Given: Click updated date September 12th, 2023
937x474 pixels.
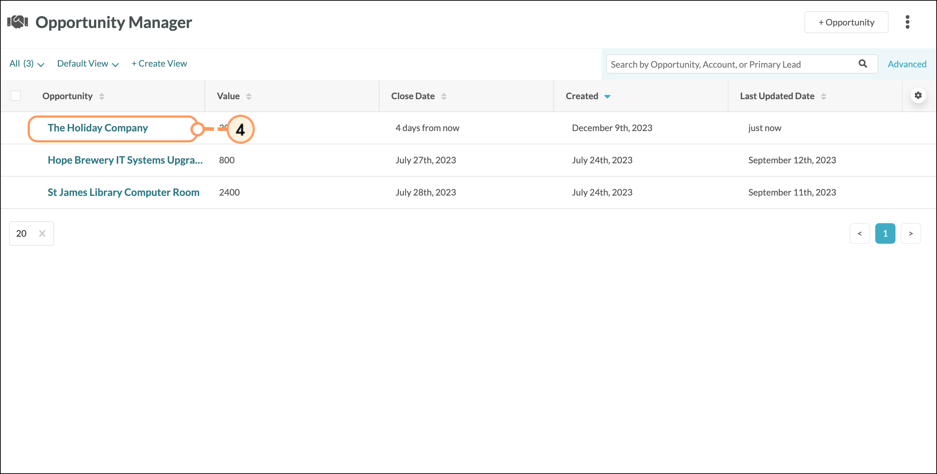Looking at the screenshot, I should click(792, 160).
